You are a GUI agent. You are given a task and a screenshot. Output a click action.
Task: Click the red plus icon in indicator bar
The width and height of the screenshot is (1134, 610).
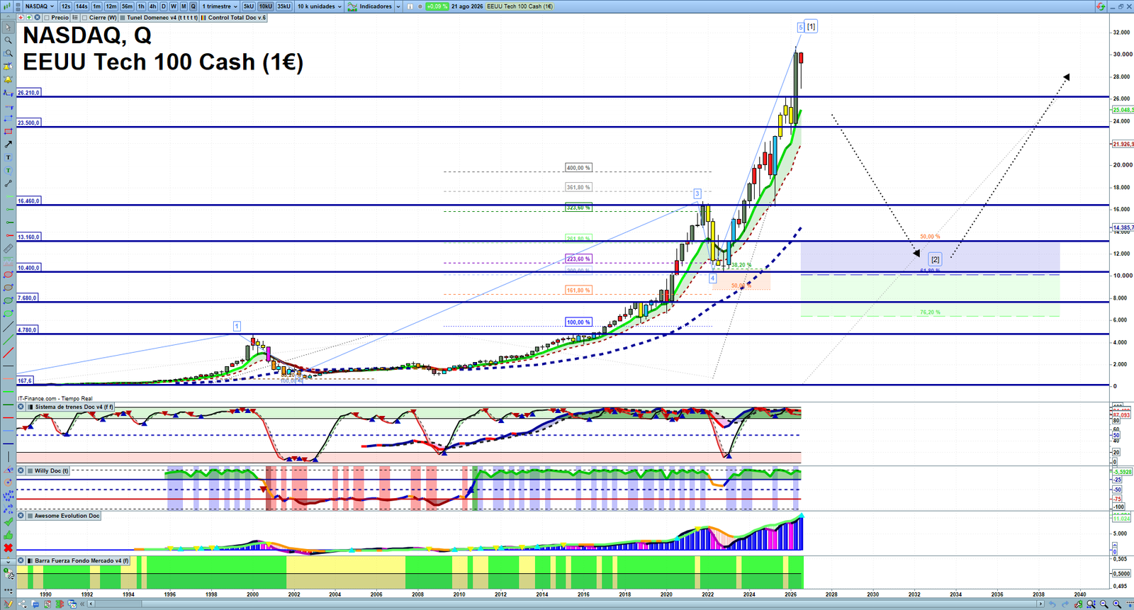pos(21,18)
